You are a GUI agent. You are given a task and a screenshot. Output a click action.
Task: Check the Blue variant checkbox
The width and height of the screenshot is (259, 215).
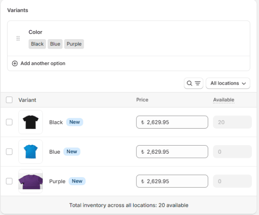pos(9,152)
